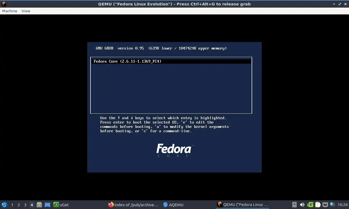Switch to workspace 3
Screen dimensions: 349x209
coord(25,205)
